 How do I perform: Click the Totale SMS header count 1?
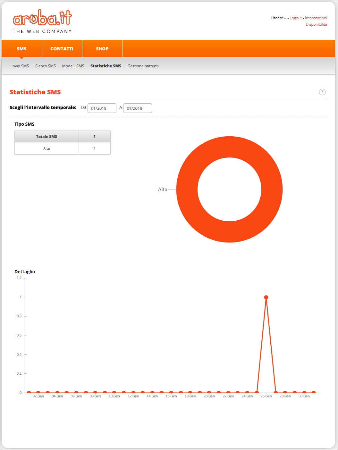[95, 137]
